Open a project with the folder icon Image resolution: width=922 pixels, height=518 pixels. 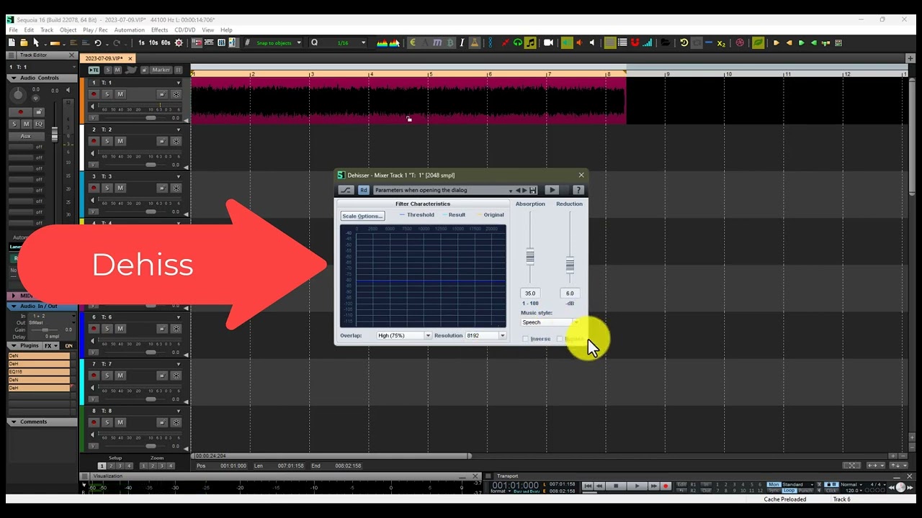coord(24,42)
